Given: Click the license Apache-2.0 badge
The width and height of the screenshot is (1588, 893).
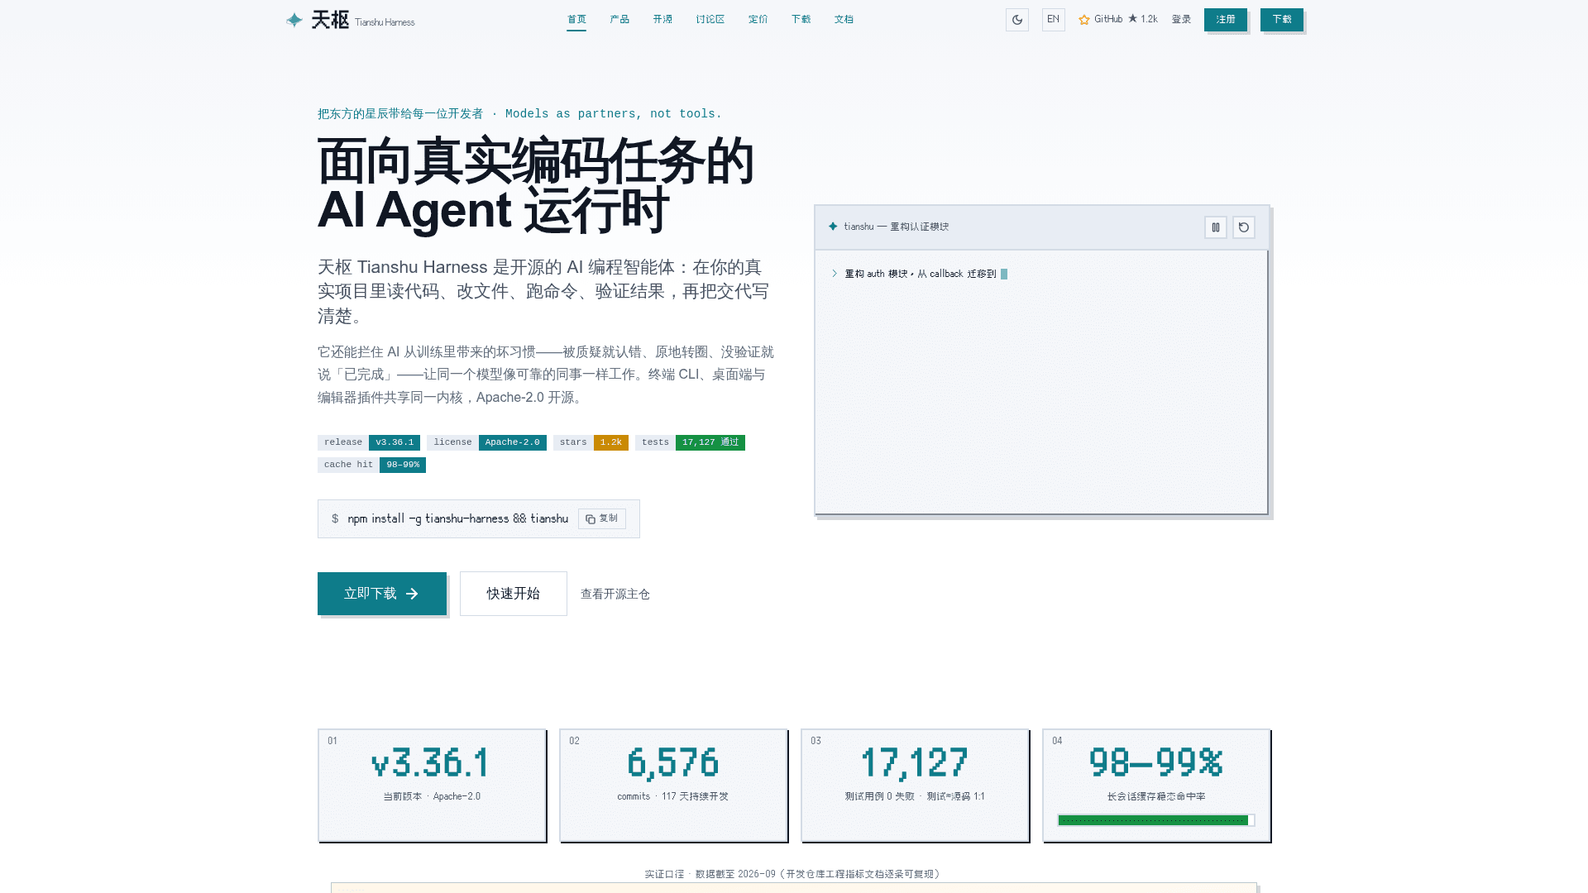Looking at the screenshot, I should (x=487, y=442).
